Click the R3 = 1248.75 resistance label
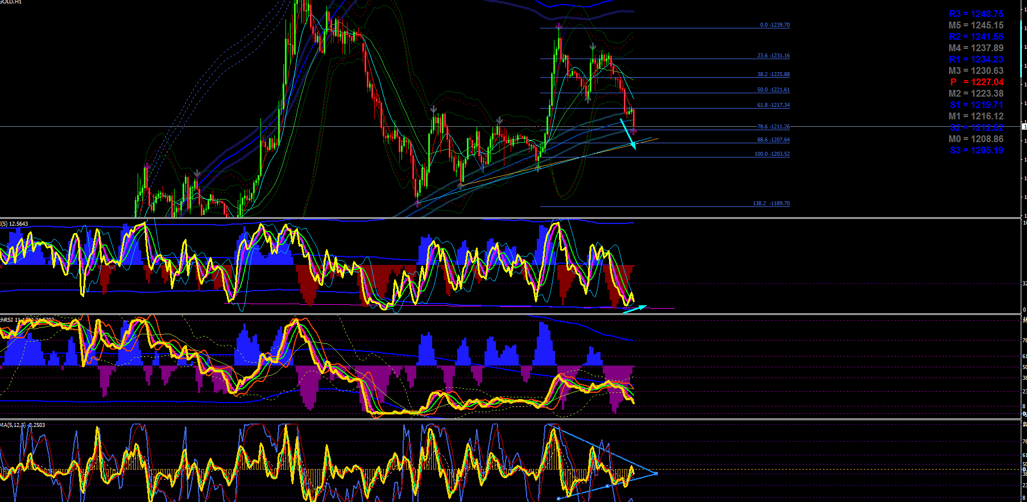This screenshot has width=1027, height=502. 976,14
